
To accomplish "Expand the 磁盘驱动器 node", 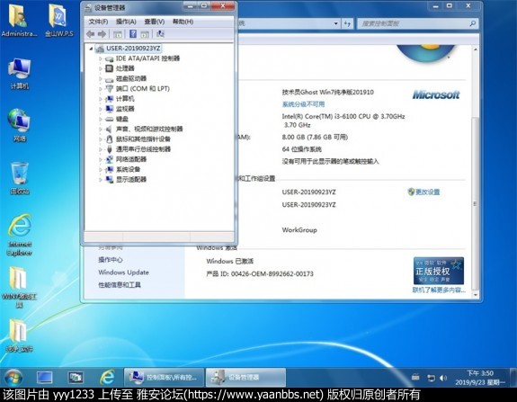I will (101, 79).
